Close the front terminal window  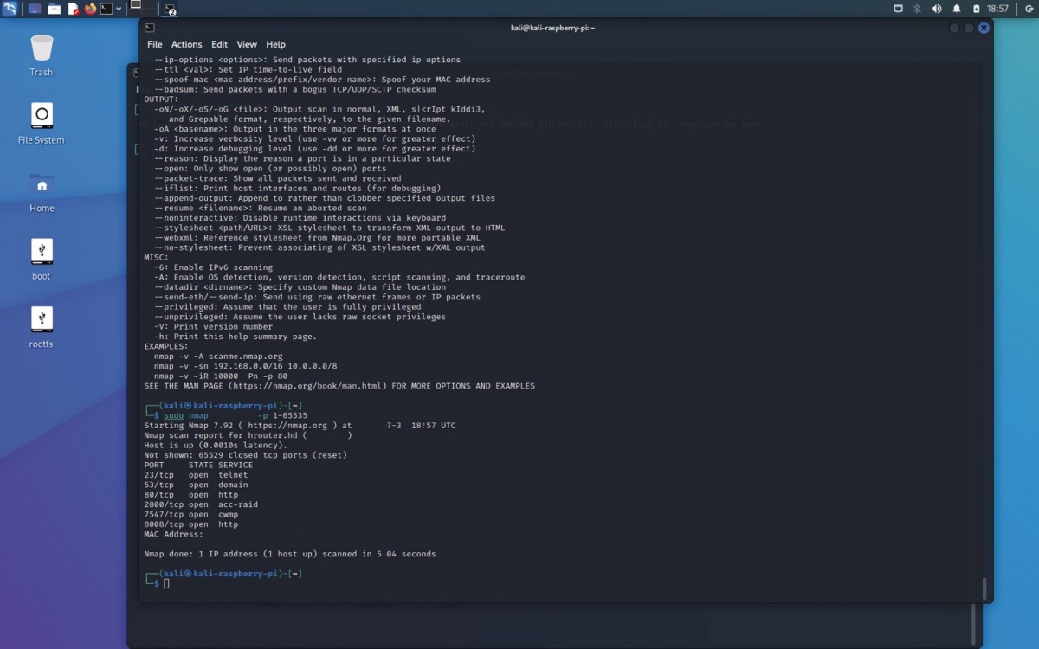coord(984,28)
